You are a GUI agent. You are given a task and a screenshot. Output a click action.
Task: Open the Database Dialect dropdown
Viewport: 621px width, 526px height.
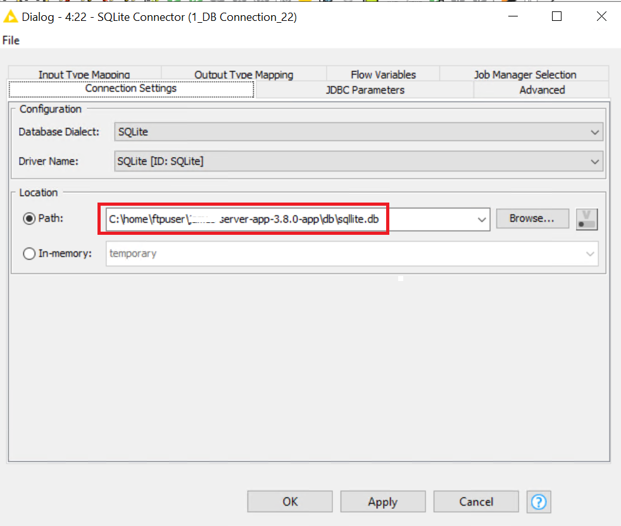point(358,132)
